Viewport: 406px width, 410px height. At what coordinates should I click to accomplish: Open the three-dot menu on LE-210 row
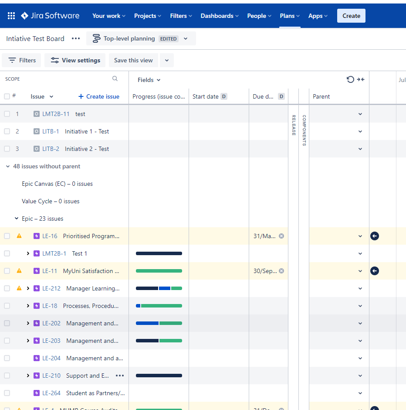(x=120, y=376)
